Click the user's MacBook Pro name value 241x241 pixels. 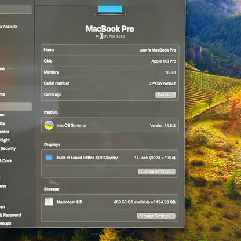click(158, 50)
